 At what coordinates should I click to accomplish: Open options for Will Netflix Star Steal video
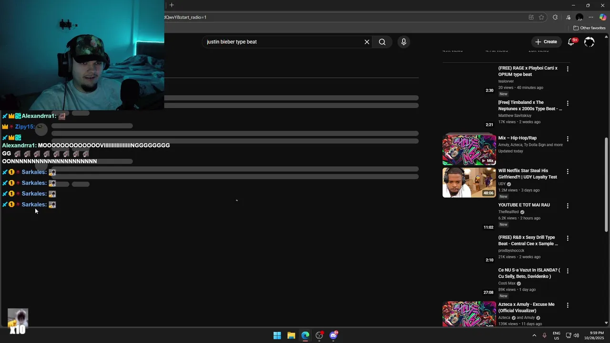point(568,171)
